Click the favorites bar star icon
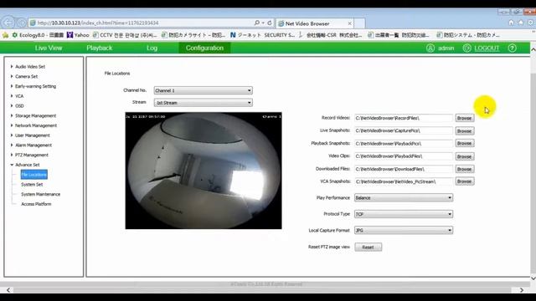This screenshot has width=536, height=301. (x=5, y=35)
